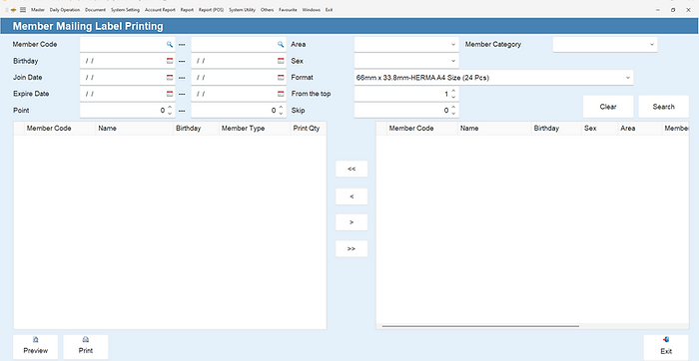Decrease the second Point value
The image size is (699, 361).
click(281, 114)
